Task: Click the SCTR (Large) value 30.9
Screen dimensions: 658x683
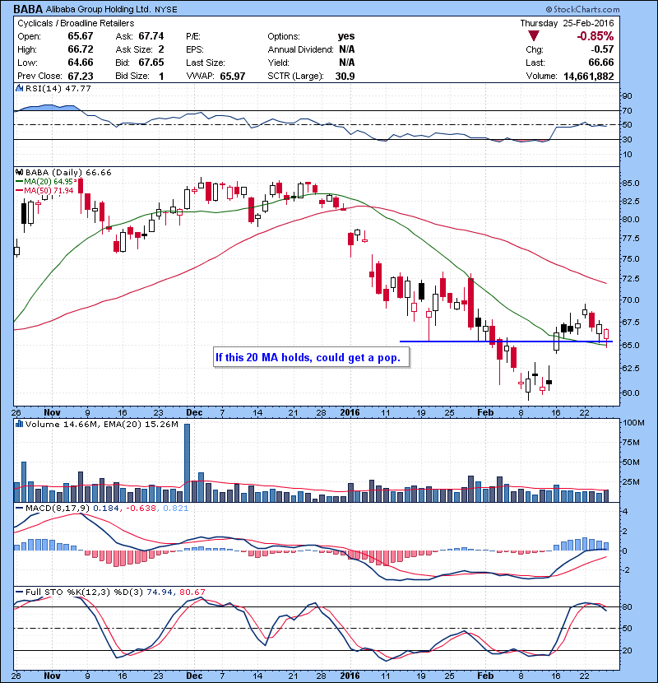Action: coord(345,77)
